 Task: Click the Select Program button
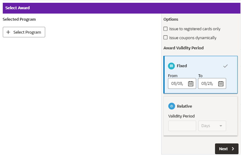coord(24,32)
